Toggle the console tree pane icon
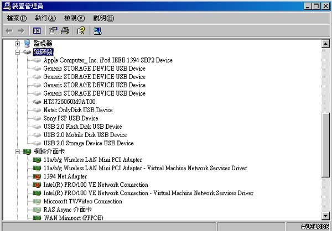Viewport: 332px width, 231px height. point(37,31)
